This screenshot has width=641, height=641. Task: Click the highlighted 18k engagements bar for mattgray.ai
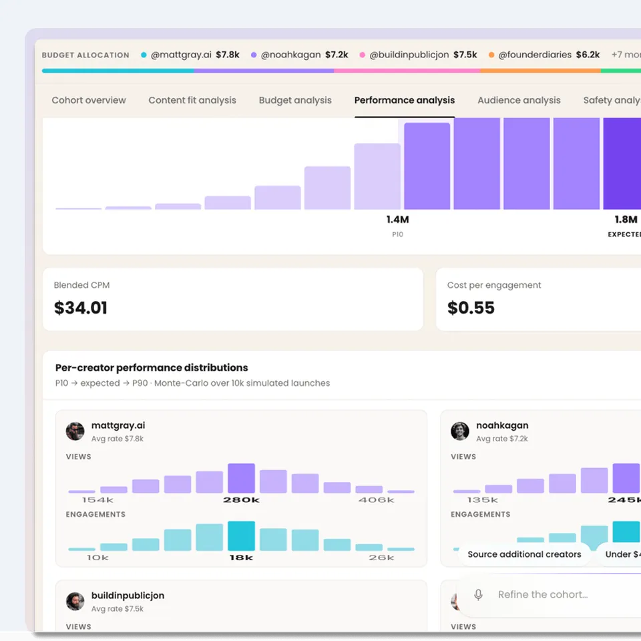(241, 536)
